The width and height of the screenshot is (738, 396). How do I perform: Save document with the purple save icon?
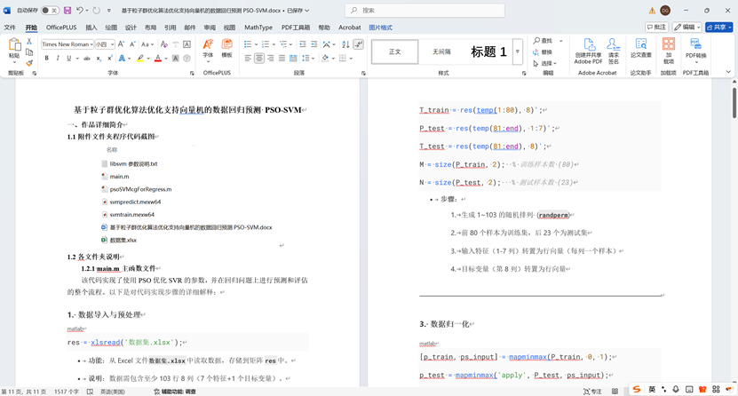point(67,11)
